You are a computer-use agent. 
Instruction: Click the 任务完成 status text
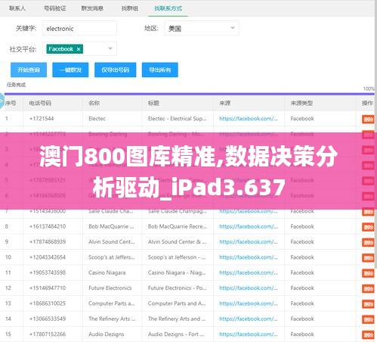click(x=16, y=85)
